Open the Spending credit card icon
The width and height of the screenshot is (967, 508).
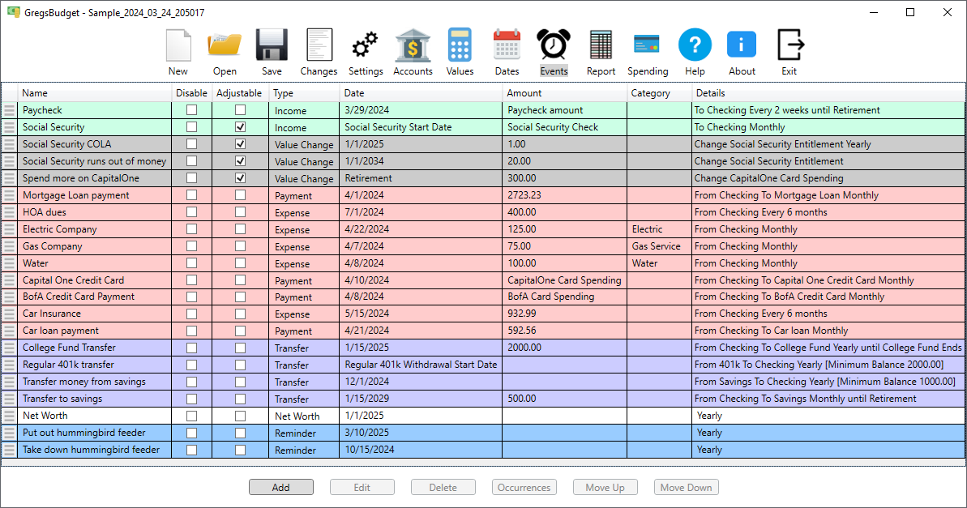coord(648,46)
